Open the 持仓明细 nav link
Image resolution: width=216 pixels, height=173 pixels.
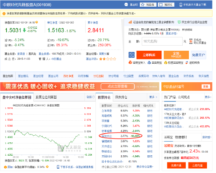pyautogui.click(x=113, y=76)
